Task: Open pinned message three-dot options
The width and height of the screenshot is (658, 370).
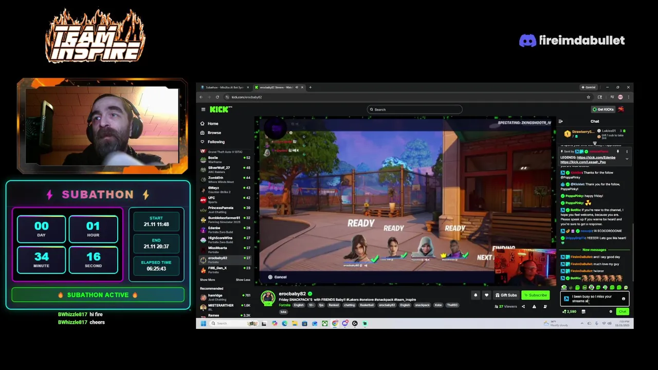Action: tap(627, 152)
